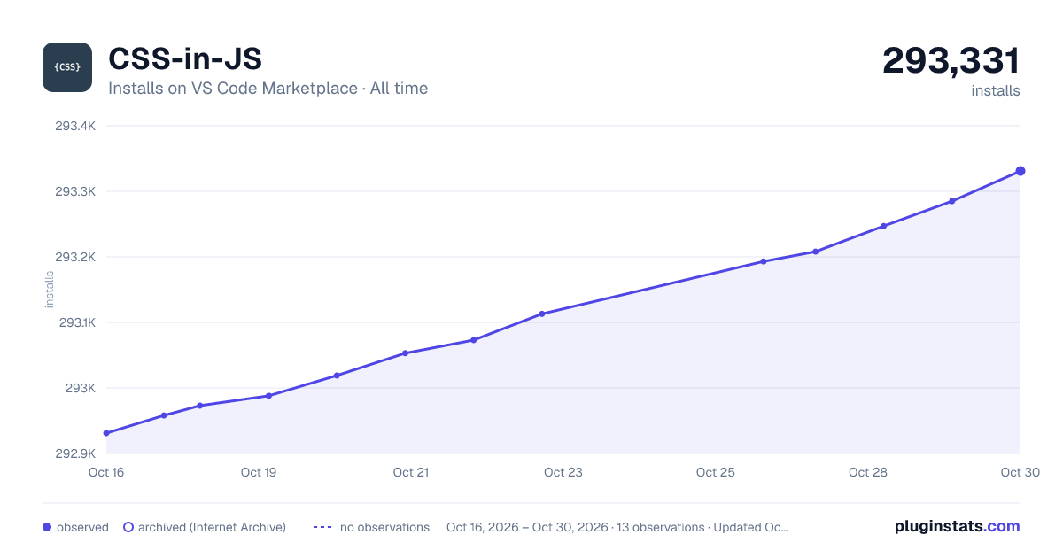This screenshot has height=558, width=1063.
Task: Click the Oct 25 x-axis label
Action: point(716,472)
